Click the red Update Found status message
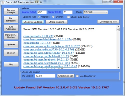Screen dimensions: 125x96 click(61, 87)
